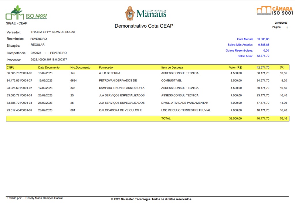Select CNPJ 23.012.404/0001-09
The image size is (295, 207).
coord(19,110)
